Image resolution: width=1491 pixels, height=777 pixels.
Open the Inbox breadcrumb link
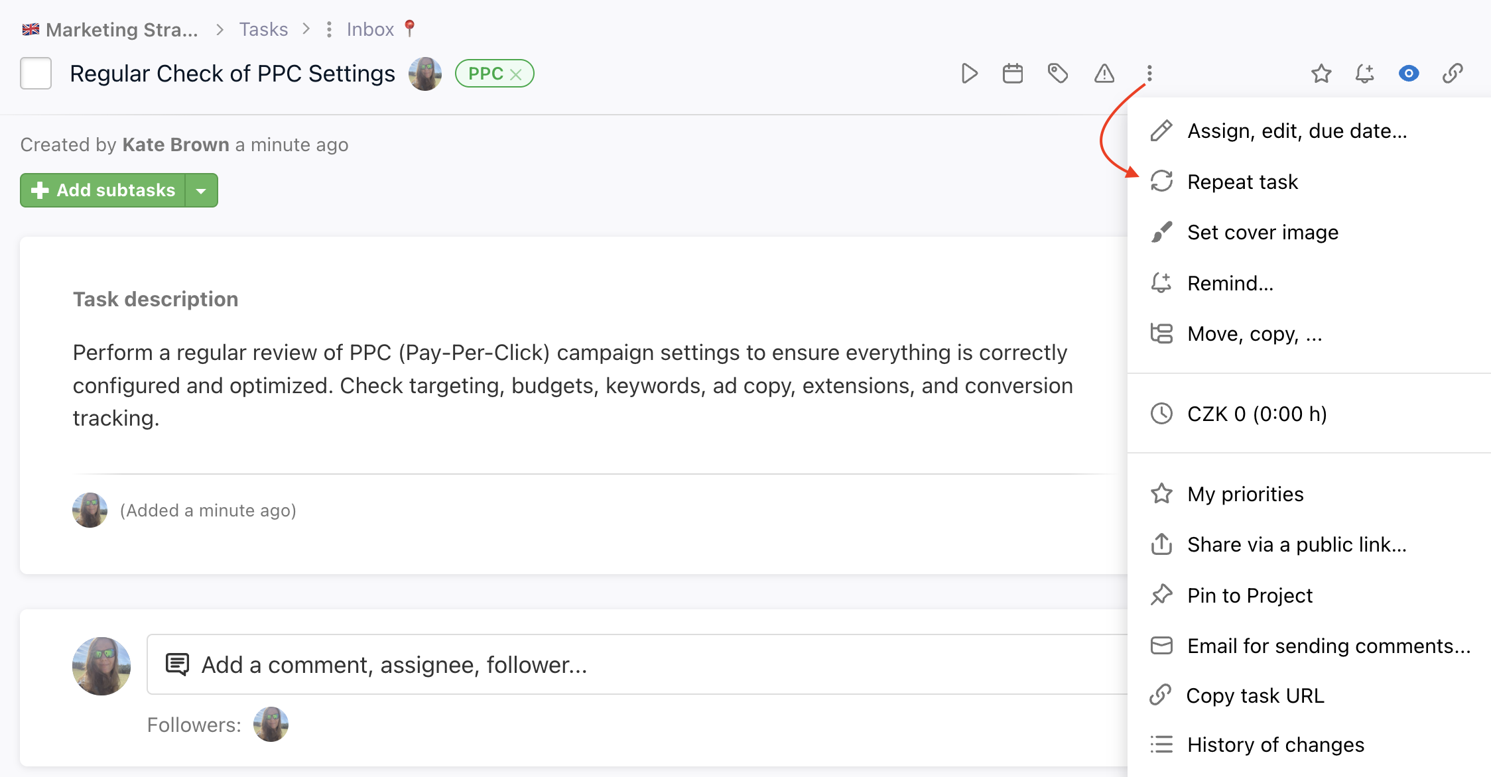(370, 30)
